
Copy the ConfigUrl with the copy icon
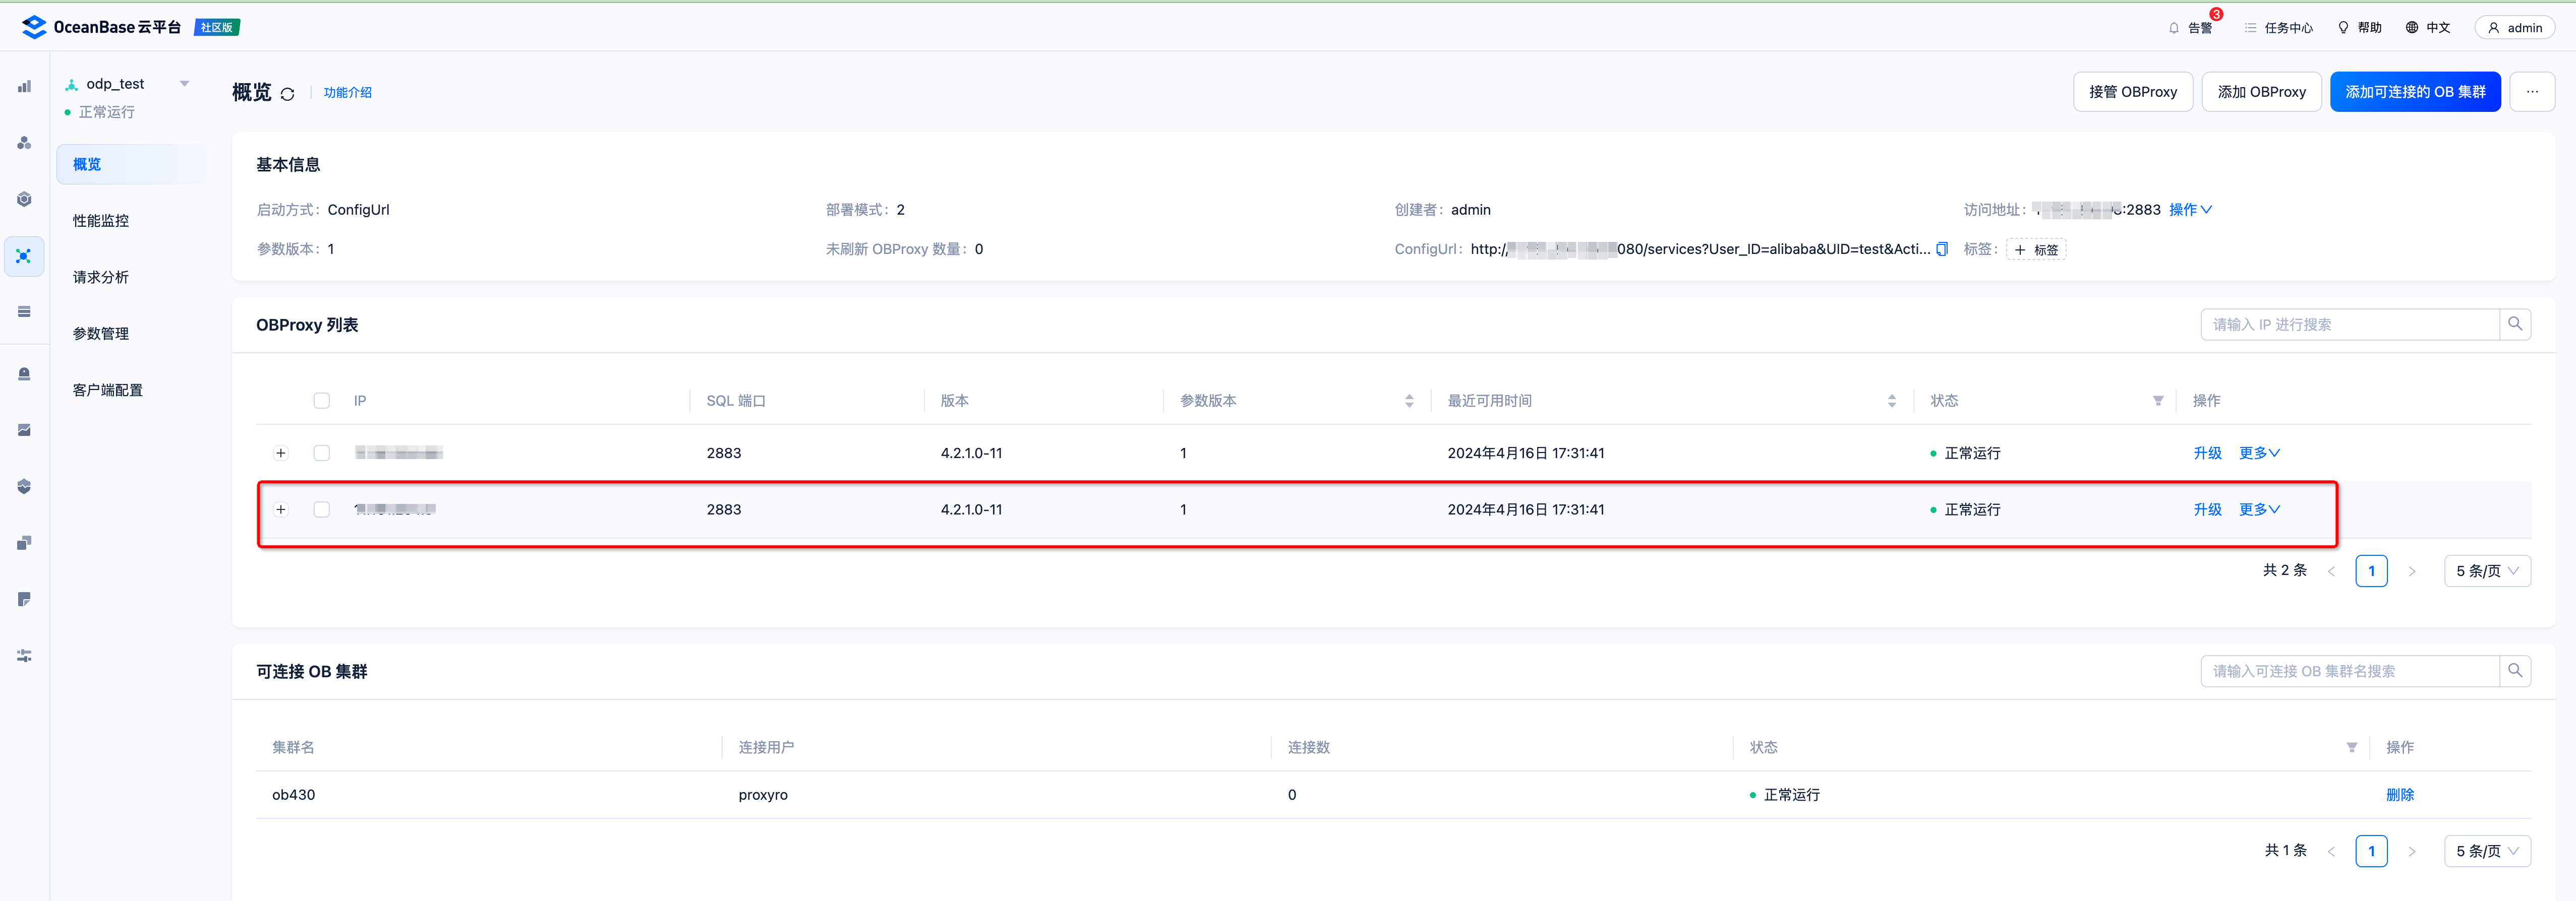pos(1942,250)
